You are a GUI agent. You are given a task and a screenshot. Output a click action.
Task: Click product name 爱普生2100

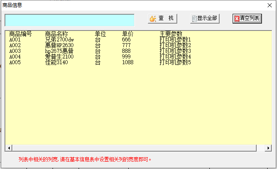(59, 56)
